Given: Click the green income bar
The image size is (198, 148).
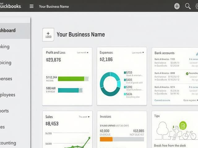Looking at the screenshot, I should (x=71, y=79).
